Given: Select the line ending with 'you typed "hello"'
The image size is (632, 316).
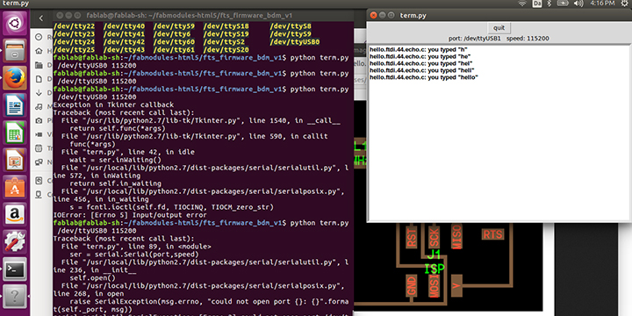Looking at the screenshot, I should coord(424,77).
